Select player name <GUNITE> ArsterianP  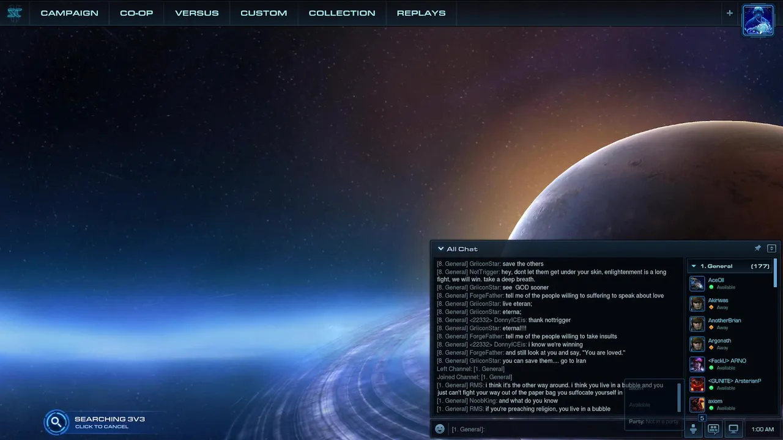pos(735,381)
